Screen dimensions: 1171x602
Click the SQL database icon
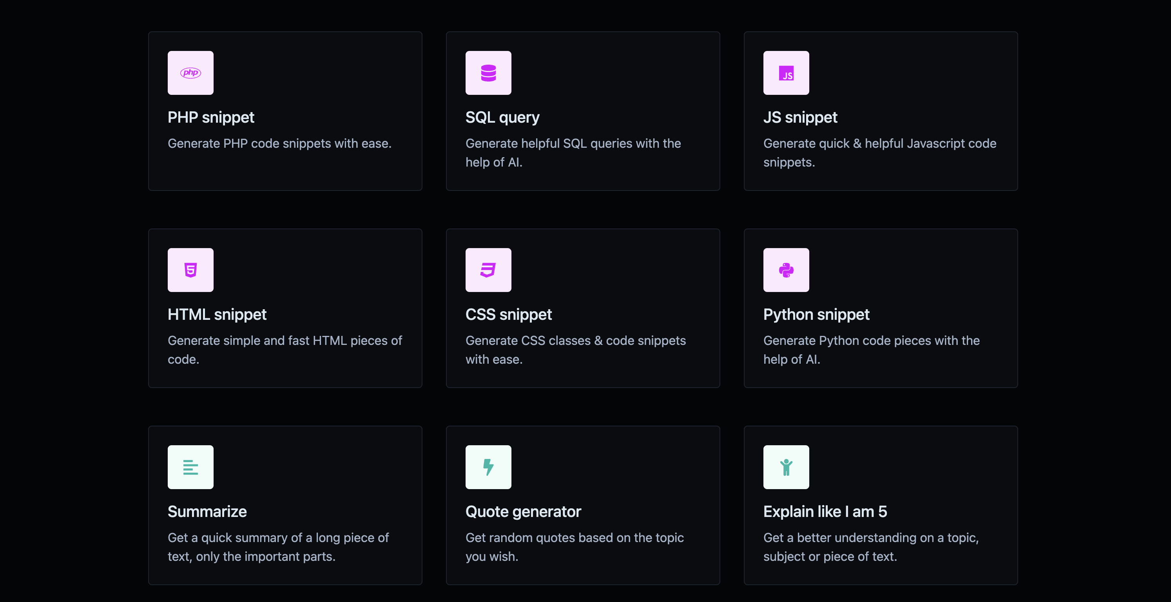pos(488,73)
